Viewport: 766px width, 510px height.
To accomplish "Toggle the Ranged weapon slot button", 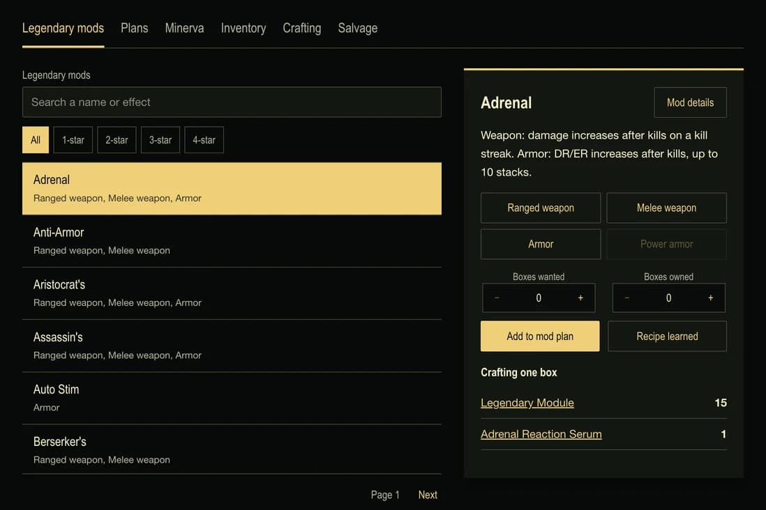I will [540, 208].
